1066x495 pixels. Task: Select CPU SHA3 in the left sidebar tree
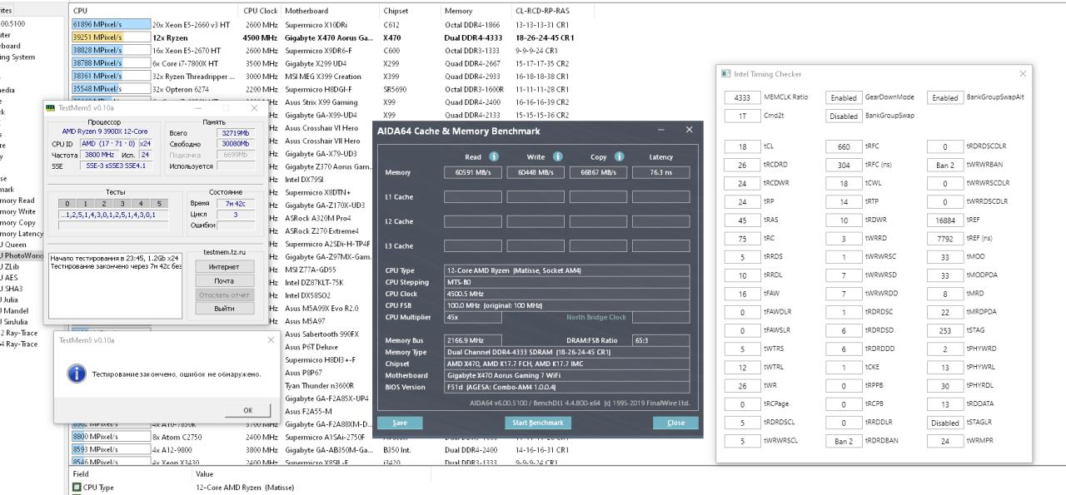(x=10, y=288)
